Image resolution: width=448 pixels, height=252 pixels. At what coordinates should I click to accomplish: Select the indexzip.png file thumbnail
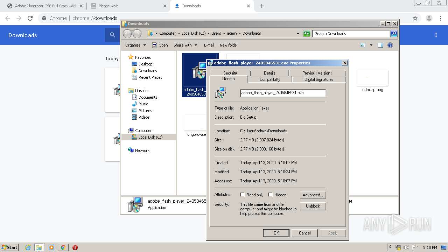point(372,78)
